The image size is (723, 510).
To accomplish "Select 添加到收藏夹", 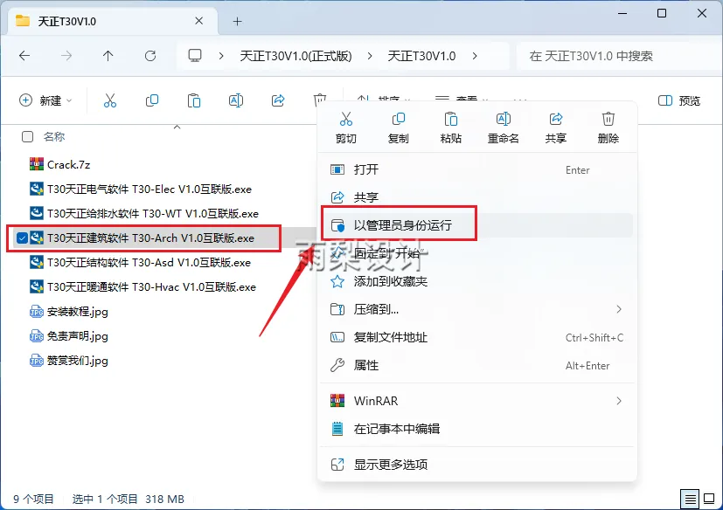I will 476,281.
